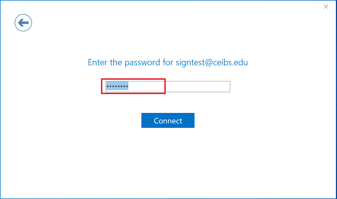337x199 pixels.
Task: Click the highlighted masked password dots
Action: [117, 86]
